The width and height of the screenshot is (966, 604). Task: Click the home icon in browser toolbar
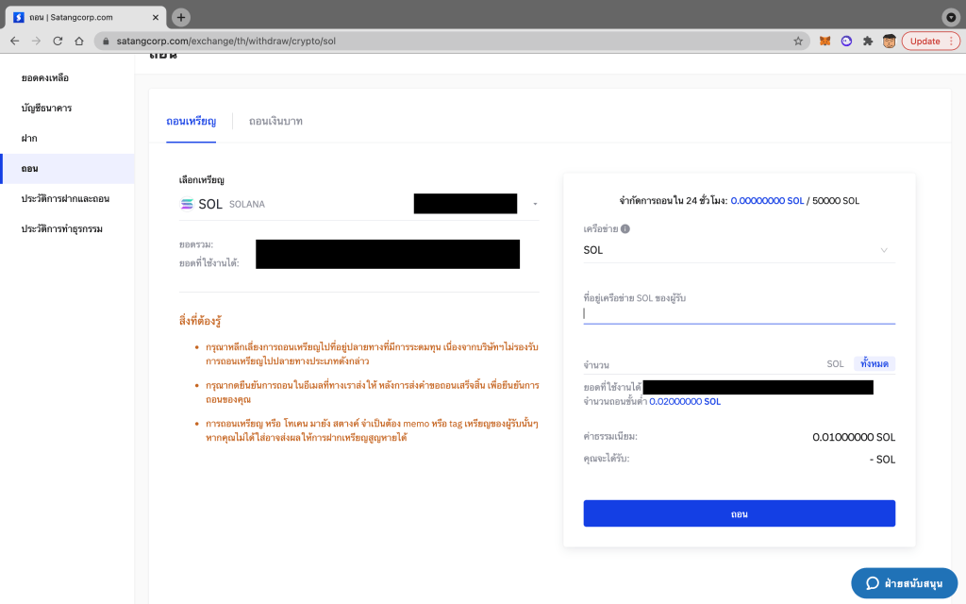pyautogui.click(x=79, y=42)
